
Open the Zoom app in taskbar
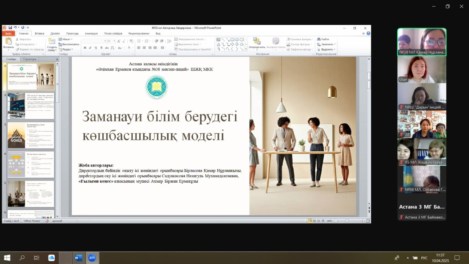[x=92, y=258]
